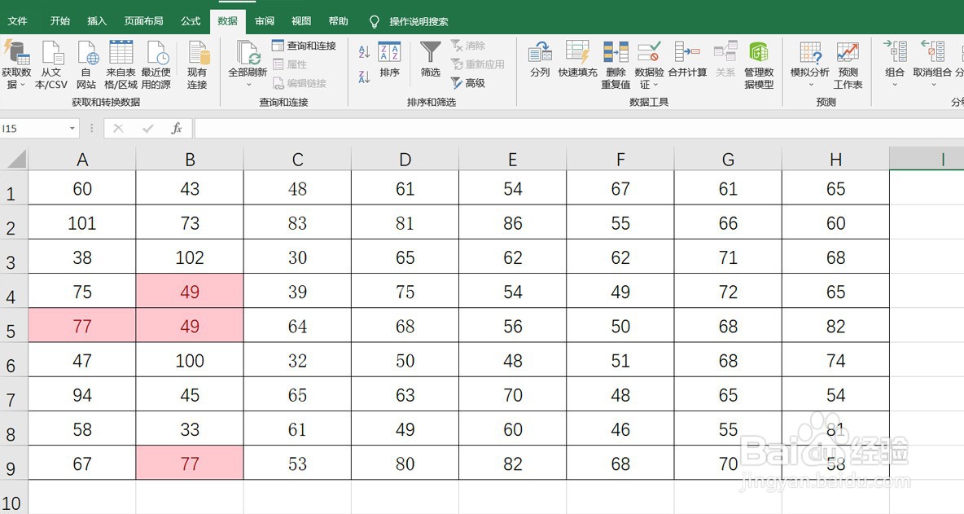Open 最近使用的源 icon
964x514 pixels.
[157, 53]
